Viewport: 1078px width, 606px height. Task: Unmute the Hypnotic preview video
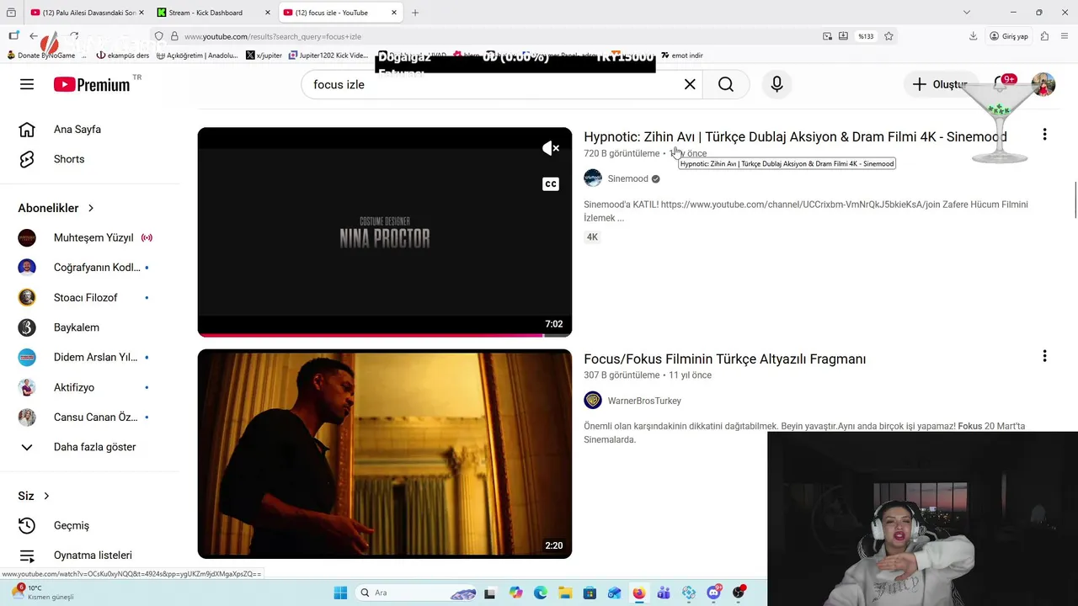pos(551,148)
